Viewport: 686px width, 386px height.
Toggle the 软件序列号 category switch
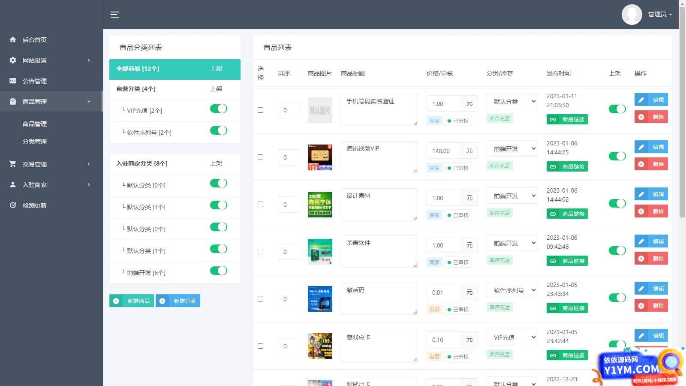point(219,130)
